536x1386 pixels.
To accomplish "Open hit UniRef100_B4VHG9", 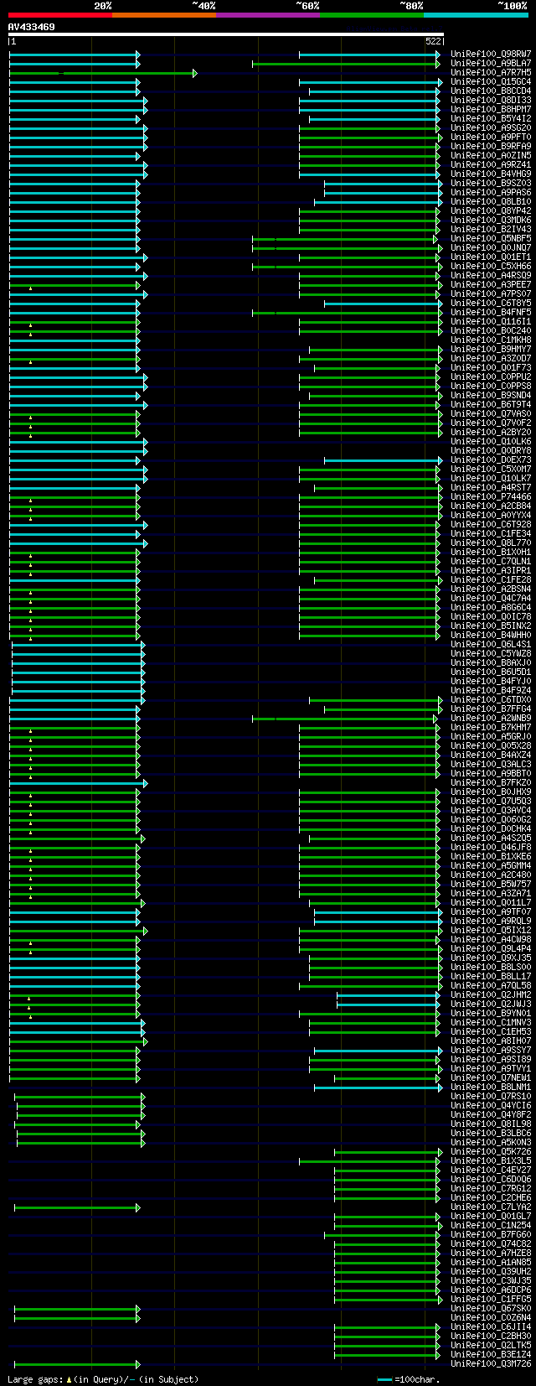I will pos(491,174).
